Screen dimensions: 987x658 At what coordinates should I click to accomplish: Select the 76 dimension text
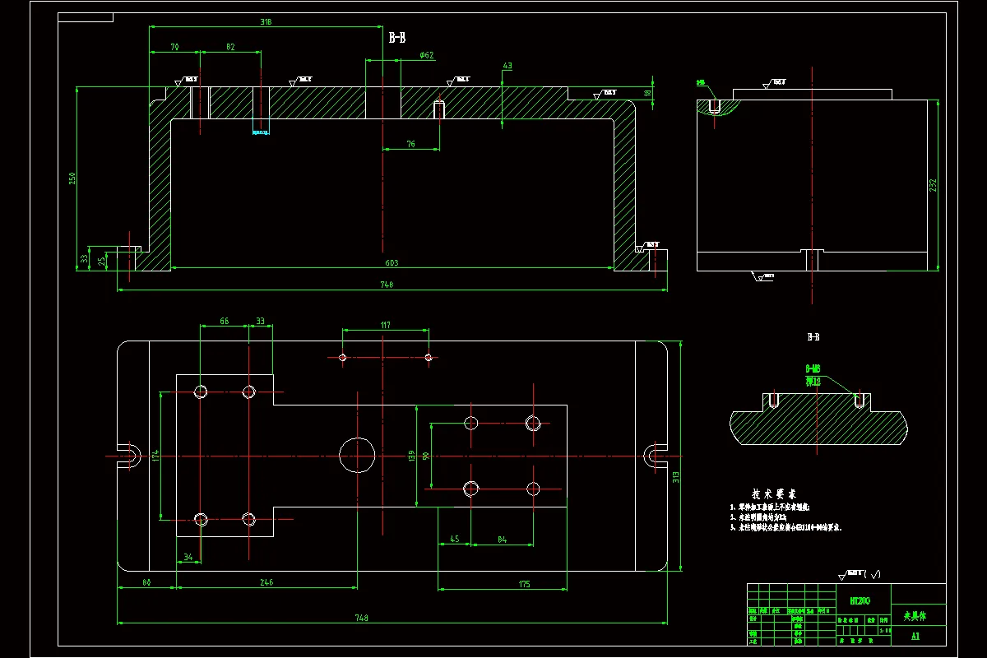[410, 144]
